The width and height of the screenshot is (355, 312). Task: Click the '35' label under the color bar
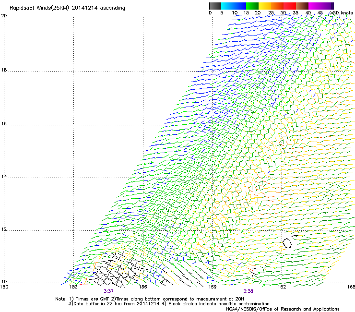[x=296, y=13]
